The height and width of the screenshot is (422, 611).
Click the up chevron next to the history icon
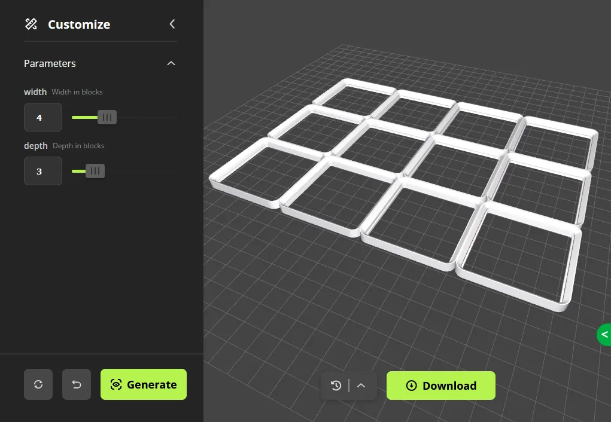361,386
